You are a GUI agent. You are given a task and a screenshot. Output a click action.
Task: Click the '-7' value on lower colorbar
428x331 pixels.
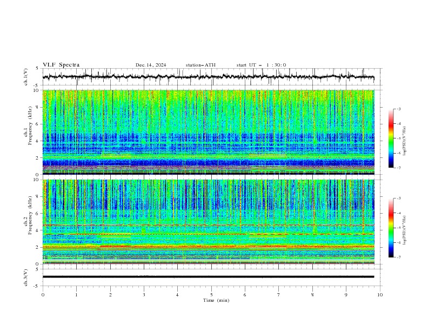click(x=398, y=257)
